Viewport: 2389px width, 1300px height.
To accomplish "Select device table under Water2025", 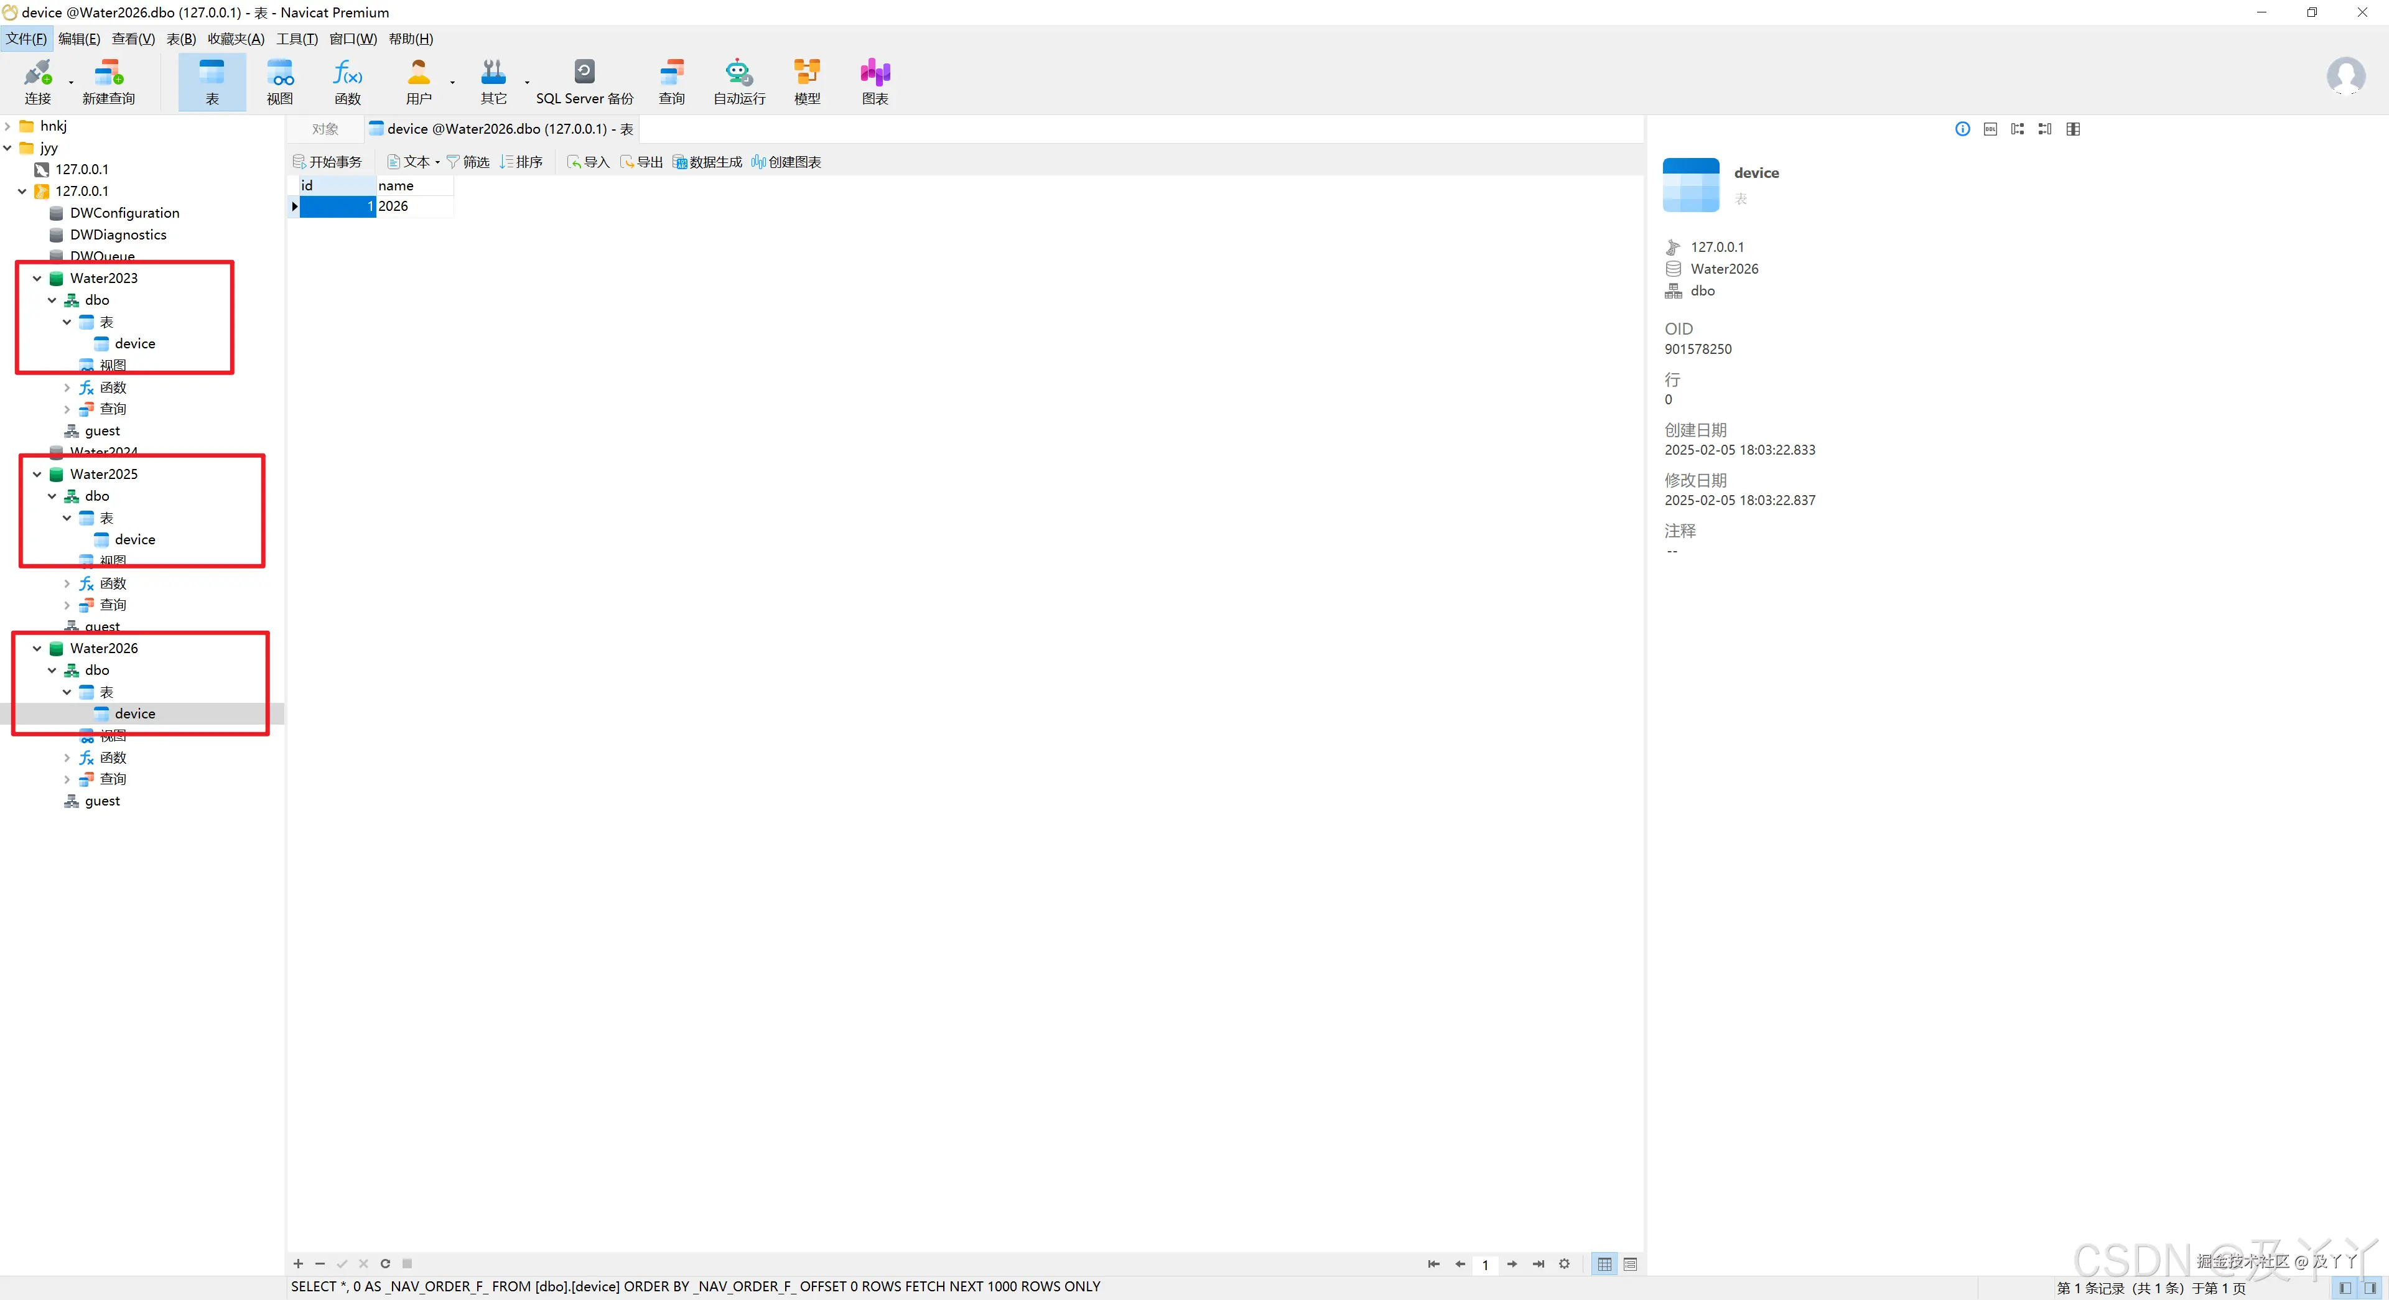I will tap(134, 540).
